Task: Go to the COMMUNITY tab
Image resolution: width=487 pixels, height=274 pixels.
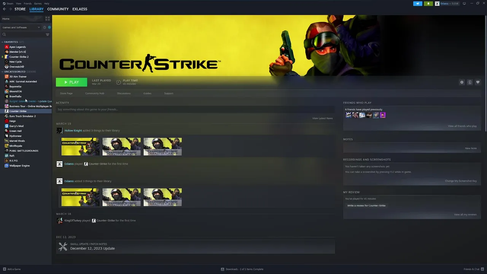Action: [x=58, y=9]
